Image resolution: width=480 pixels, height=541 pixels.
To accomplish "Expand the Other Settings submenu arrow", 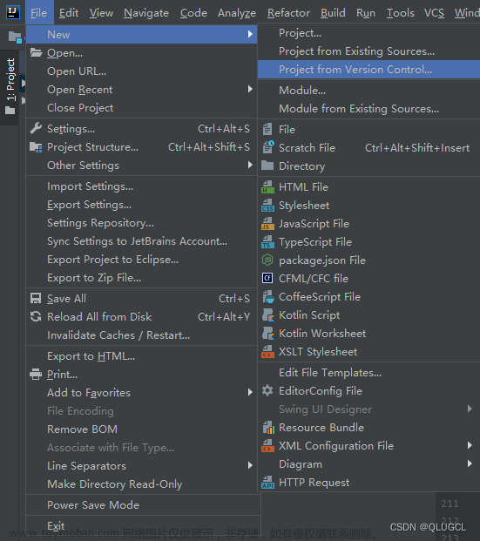I will (250, 165).
